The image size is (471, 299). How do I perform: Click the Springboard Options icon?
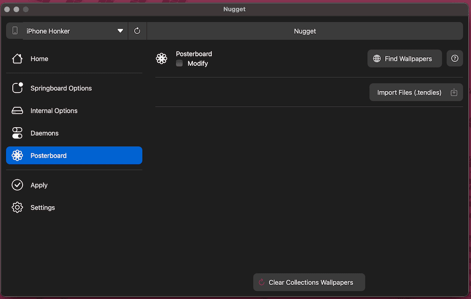17,88
